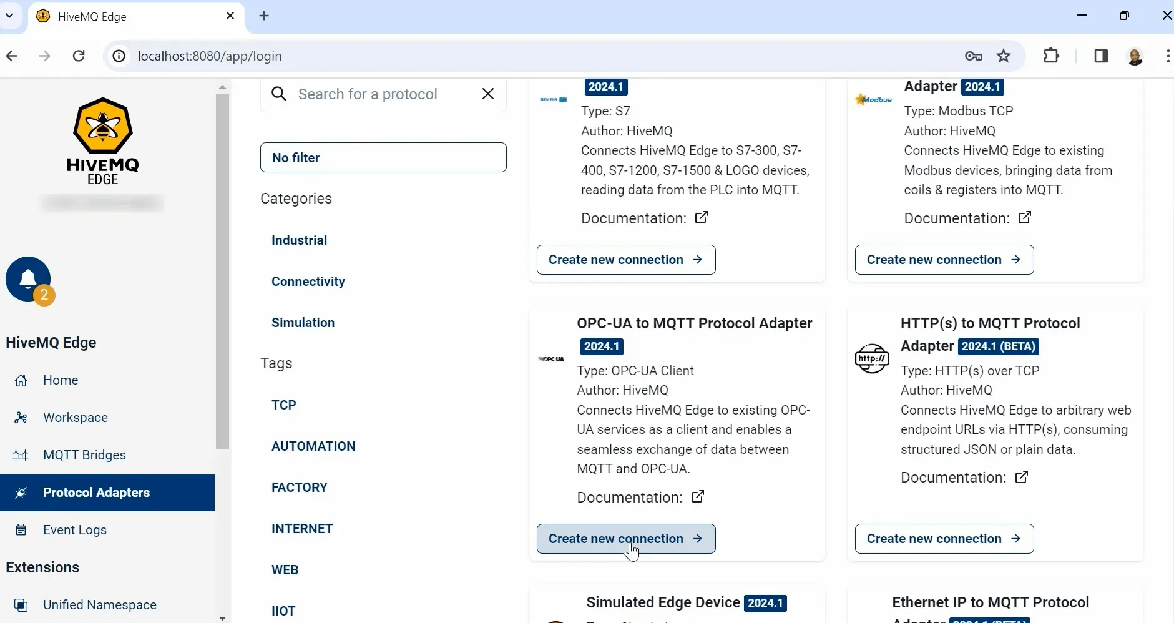1174x623 pixels.
Task: Create new connection for HTTP(s) adapter
Action: tap(944, 539)
